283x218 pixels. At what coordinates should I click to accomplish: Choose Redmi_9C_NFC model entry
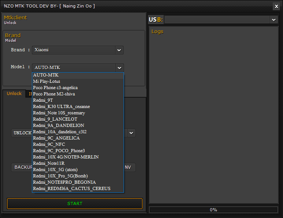[x=49, y=144]
